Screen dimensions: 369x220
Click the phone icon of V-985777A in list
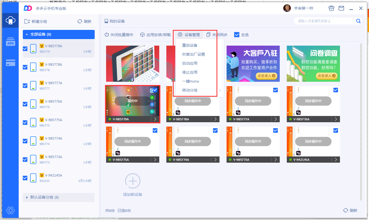tap(33, 86)
